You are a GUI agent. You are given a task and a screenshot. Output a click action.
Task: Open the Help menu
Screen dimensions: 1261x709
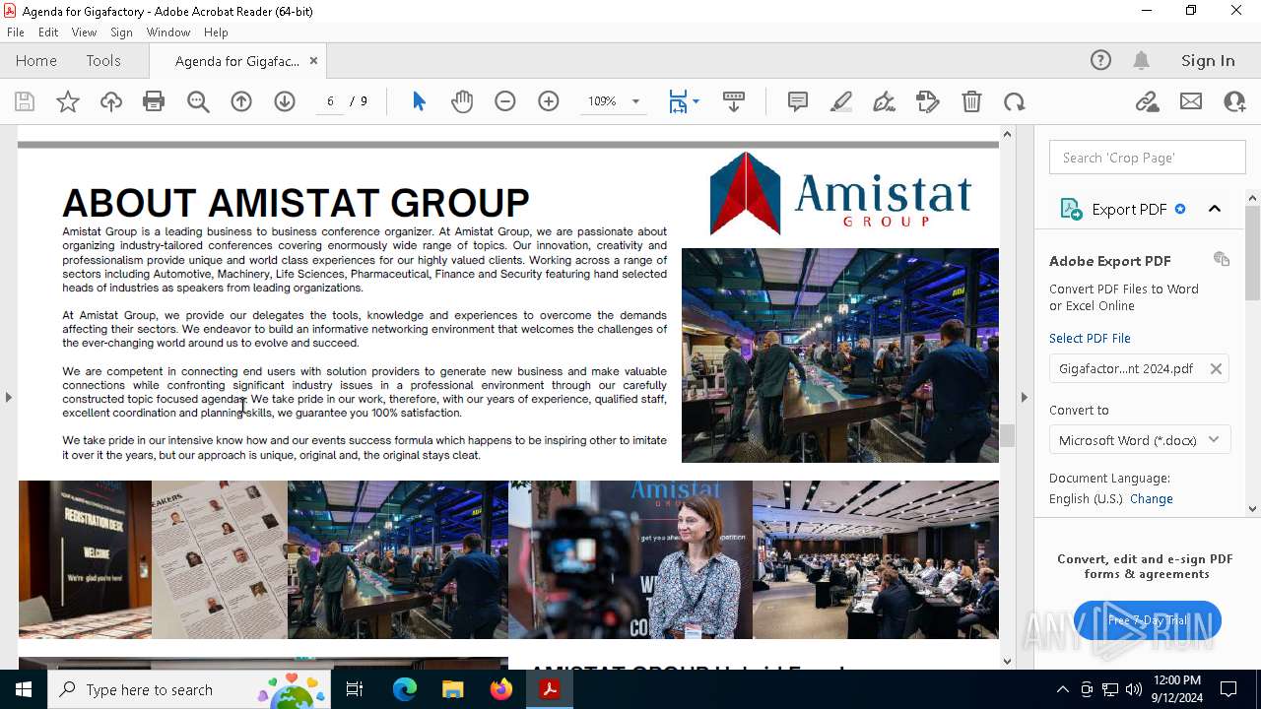click(x=216, y=32)
